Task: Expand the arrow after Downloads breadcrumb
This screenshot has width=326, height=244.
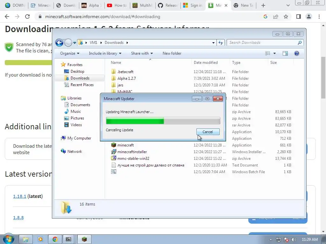Action: (127, 43)
